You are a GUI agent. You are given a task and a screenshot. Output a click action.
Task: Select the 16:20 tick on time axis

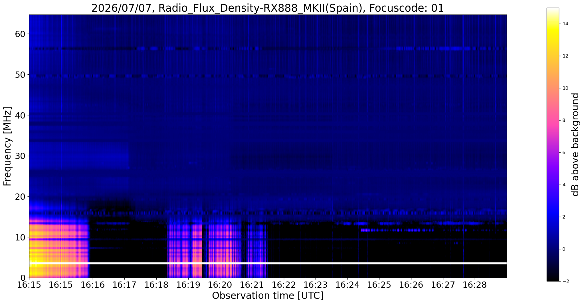tap(220, 285)
